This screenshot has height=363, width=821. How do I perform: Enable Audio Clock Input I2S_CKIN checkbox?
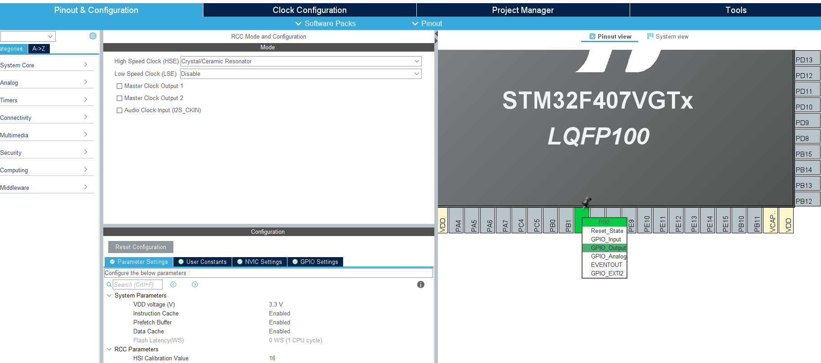[x=119, y=110]
